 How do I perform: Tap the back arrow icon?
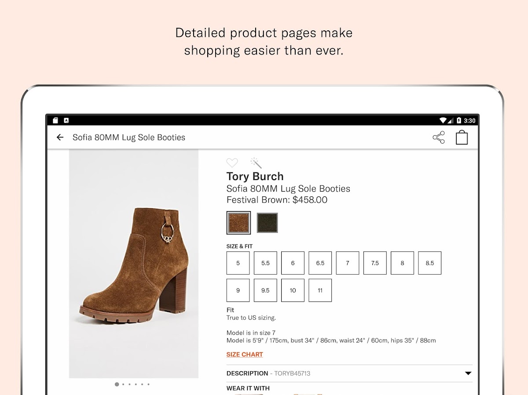tap(60, 138)
